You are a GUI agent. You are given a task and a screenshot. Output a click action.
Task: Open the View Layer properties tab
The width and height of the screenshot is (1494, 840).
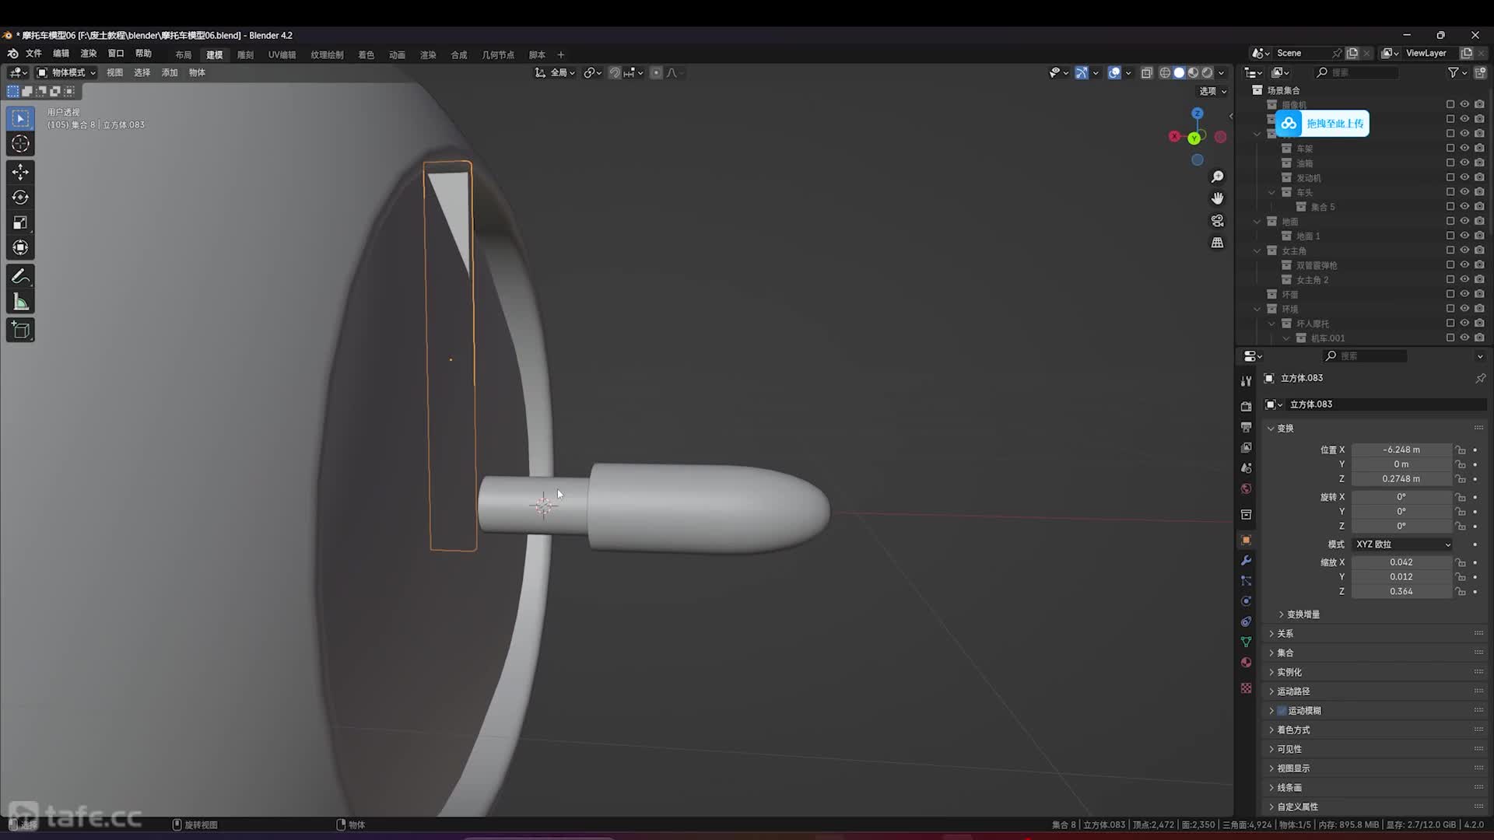(x=1246, y=447)
